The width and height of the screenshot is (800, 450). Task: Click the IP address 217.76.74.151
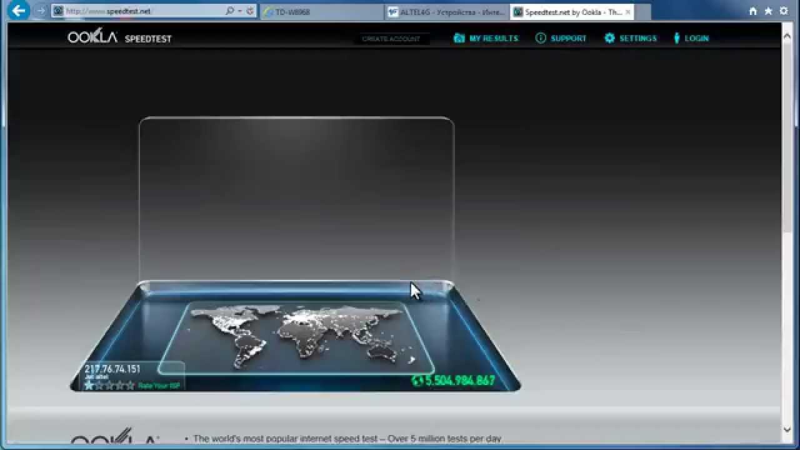click(x=112, y=369)
